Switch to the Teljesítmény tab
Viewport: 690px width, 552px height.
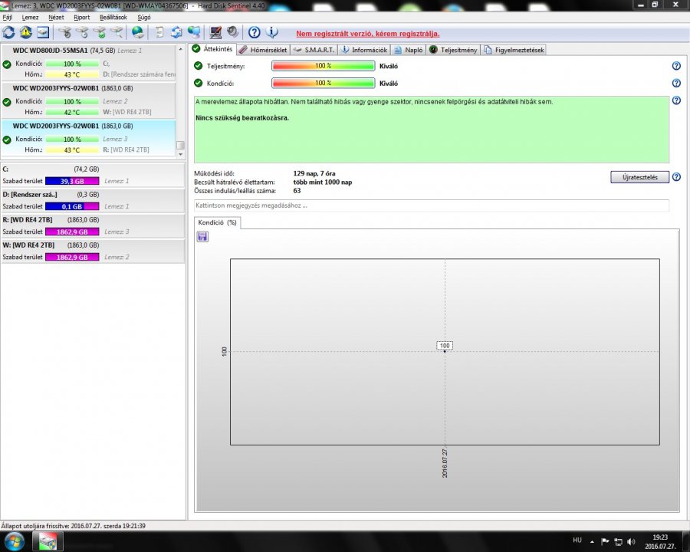pyautogui.click(x=453, y=50)
